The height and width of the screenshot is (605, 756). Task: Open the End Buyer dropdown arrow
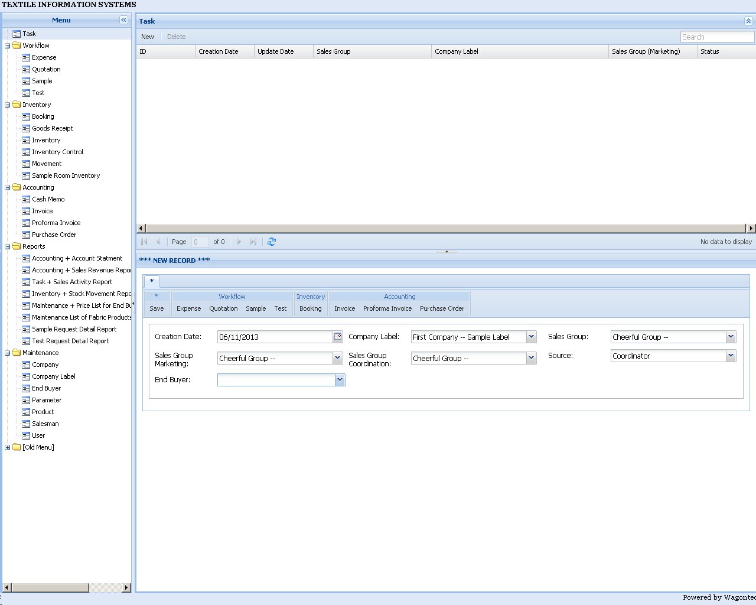[340, 380]
